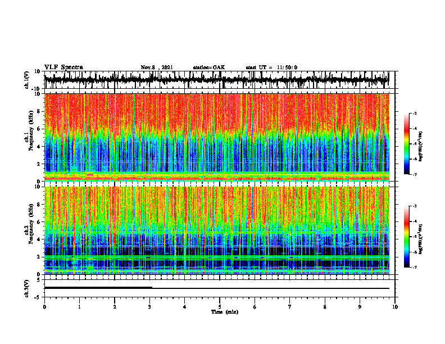Click the time axis tick label "0"
The height and width of the screenshot is (344, 445).
(x=44, y=307)
